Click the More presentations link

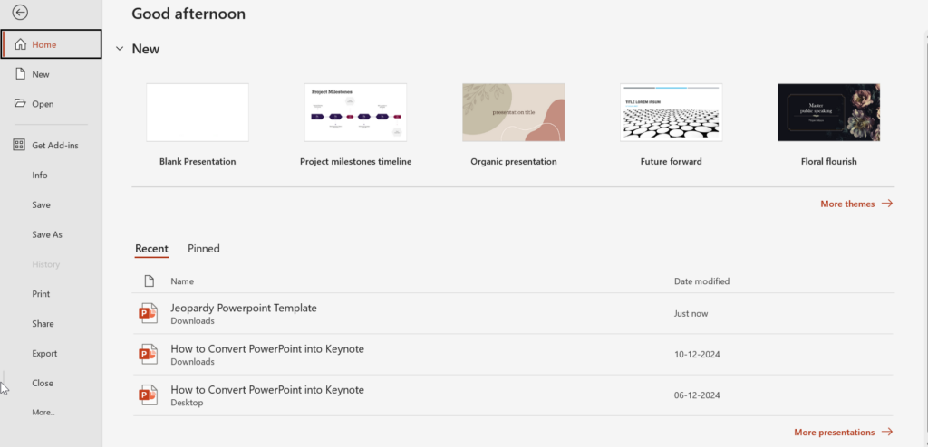click(x=843, y=433)
